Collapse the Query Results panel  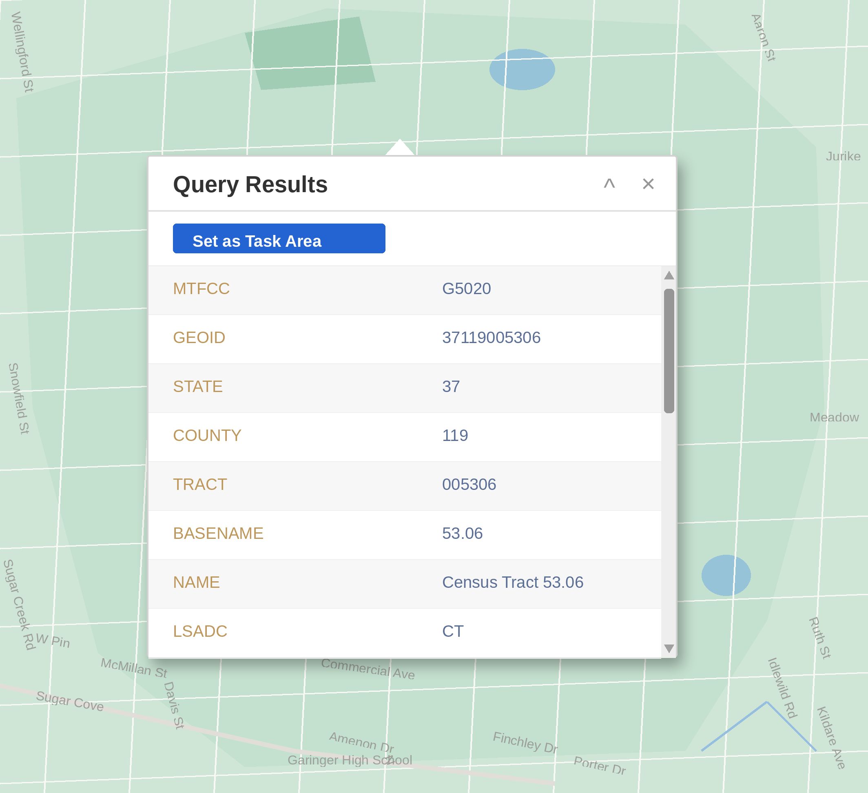(609, 184)
